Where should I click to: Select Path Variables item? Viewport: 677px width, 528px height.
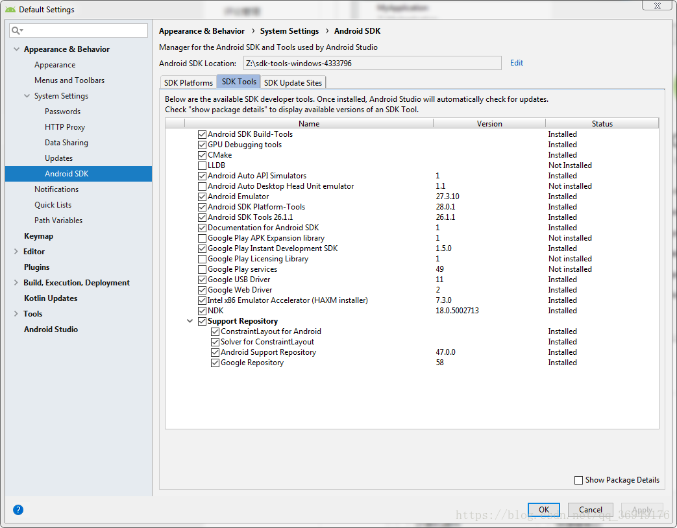coord(58,220)
